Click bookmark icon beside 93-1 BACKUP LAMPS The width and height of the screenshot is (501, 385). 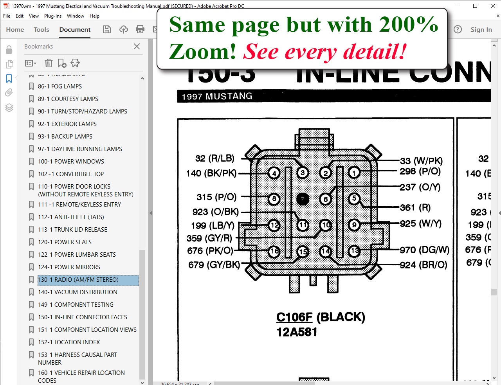pyautogui.click(x=31, y=137)
